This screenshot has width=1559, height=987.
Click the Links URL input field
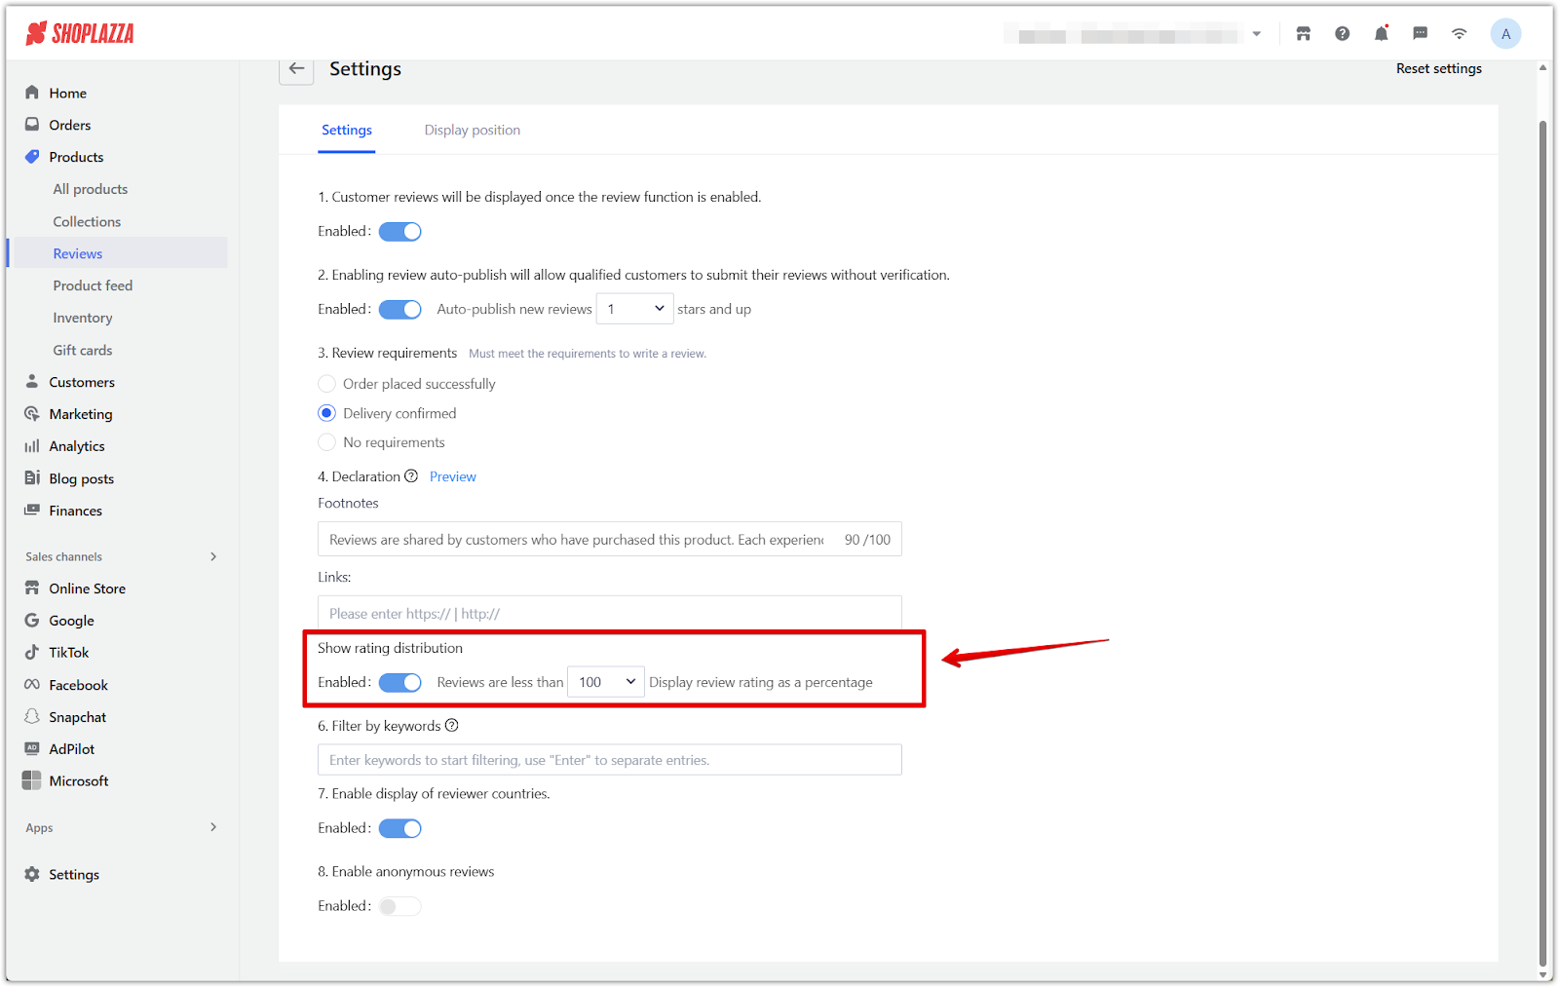(609, 614)
